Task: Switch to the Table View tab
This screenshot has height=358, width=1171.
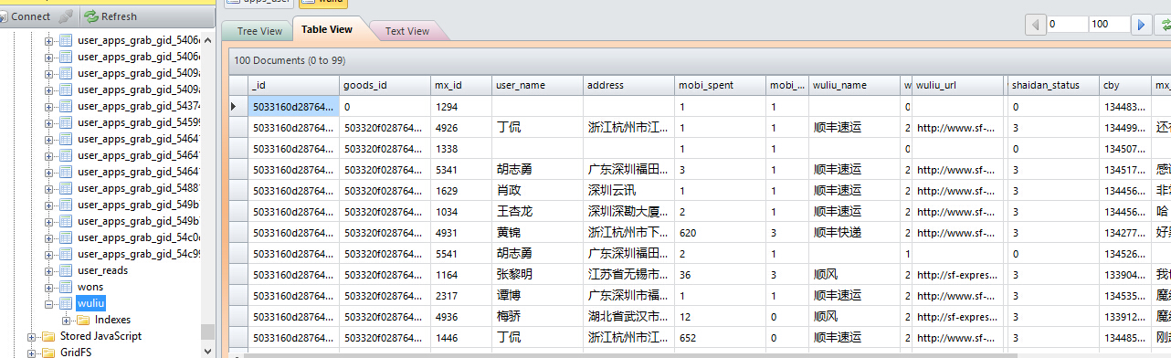Action: point(327,29)
